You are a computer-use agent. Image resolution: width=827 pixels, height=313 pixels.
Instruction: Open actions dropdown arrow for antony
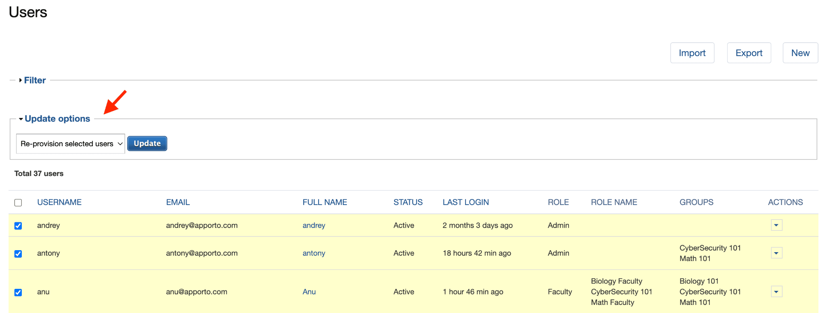click(x=776, y=253)
